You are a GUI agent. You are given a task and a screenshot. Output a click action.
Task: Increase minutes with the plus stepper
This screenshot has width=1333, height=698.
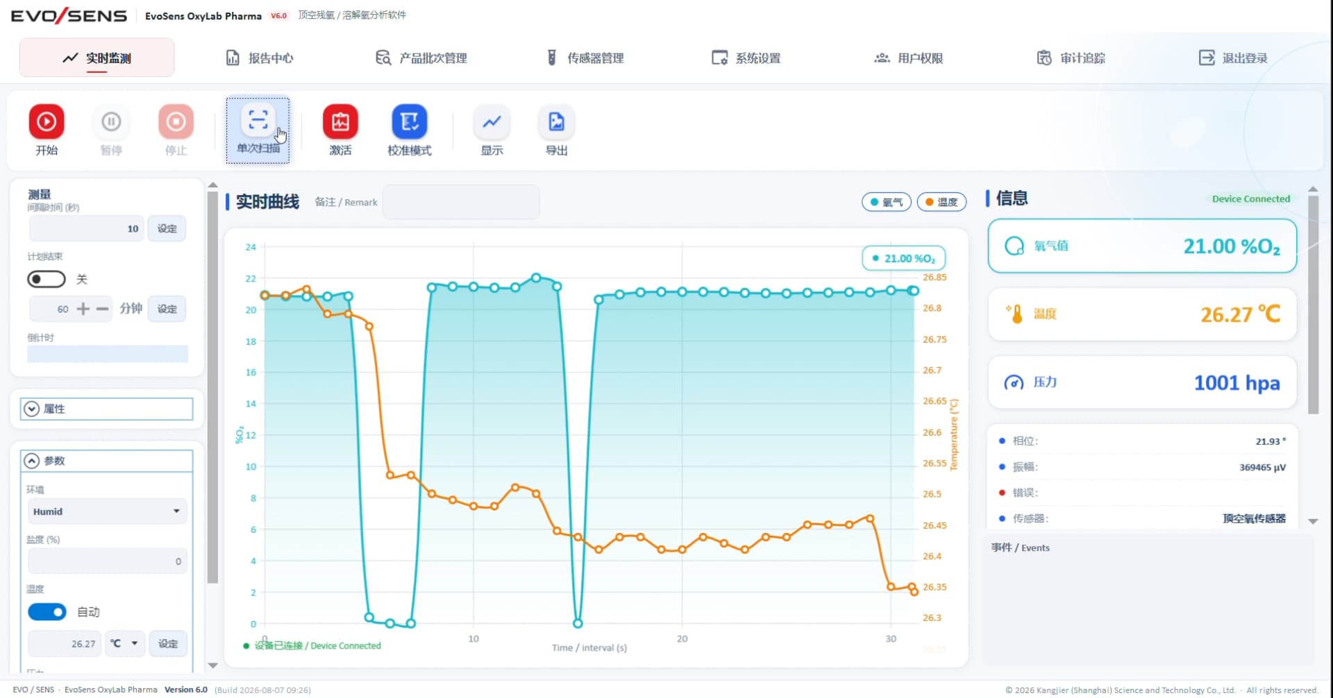point(83,309)
